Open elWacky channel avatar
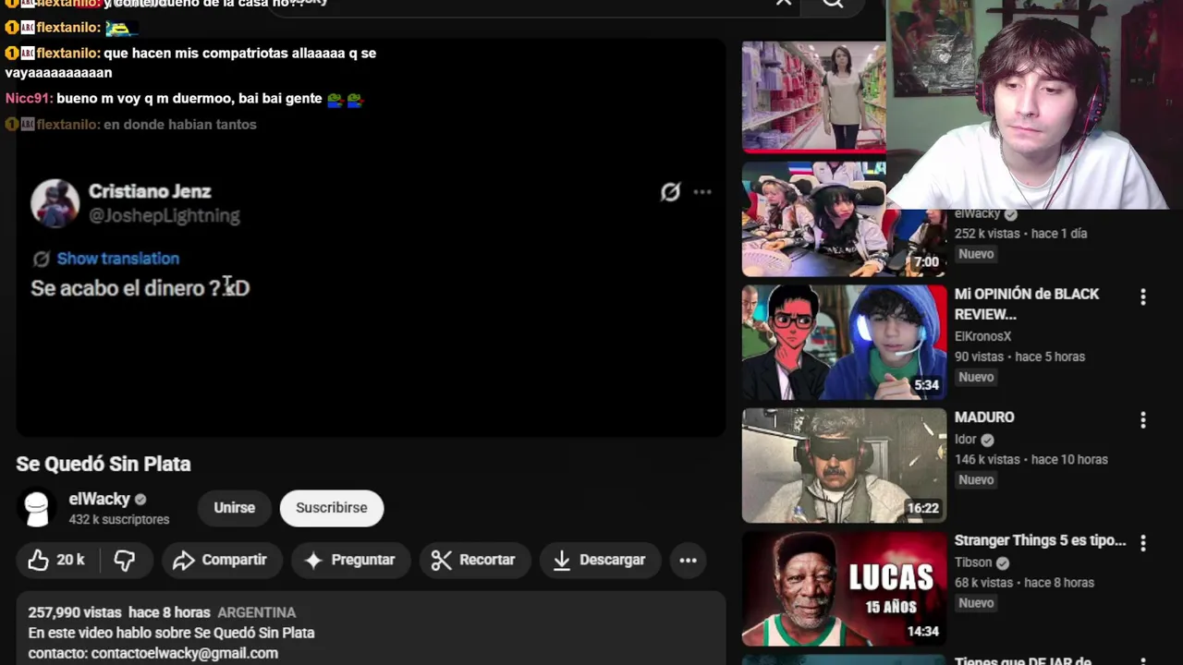This screenshot has width=1183, height=665. point(36,508)
